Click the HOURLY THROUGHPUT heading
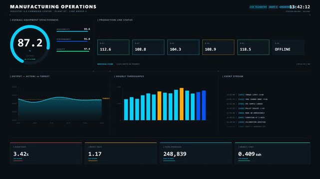The width and height of the screenshot is (320, 179). 129,76
